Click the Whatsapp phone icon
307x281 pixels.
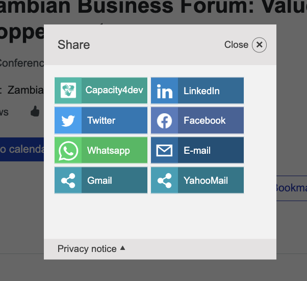68,151
